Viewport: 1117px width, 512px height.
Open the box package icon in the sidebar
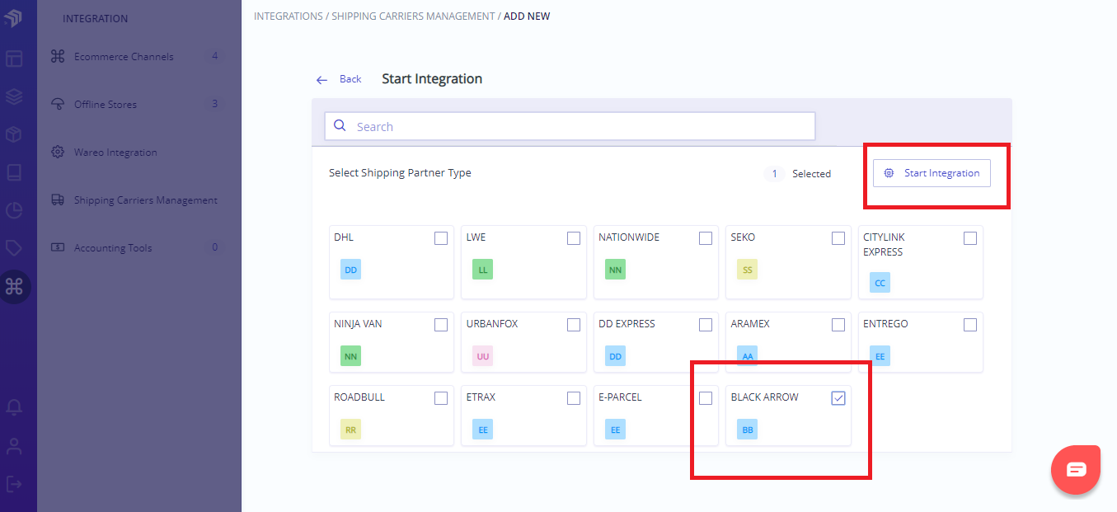click(x=13, y=134)
